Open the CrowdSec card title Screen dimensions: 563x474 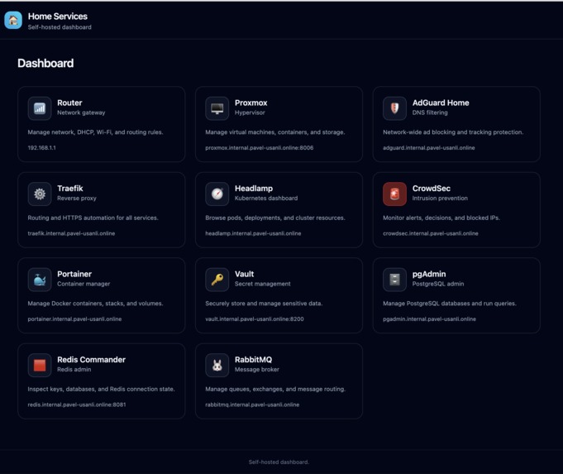(432, 189)
